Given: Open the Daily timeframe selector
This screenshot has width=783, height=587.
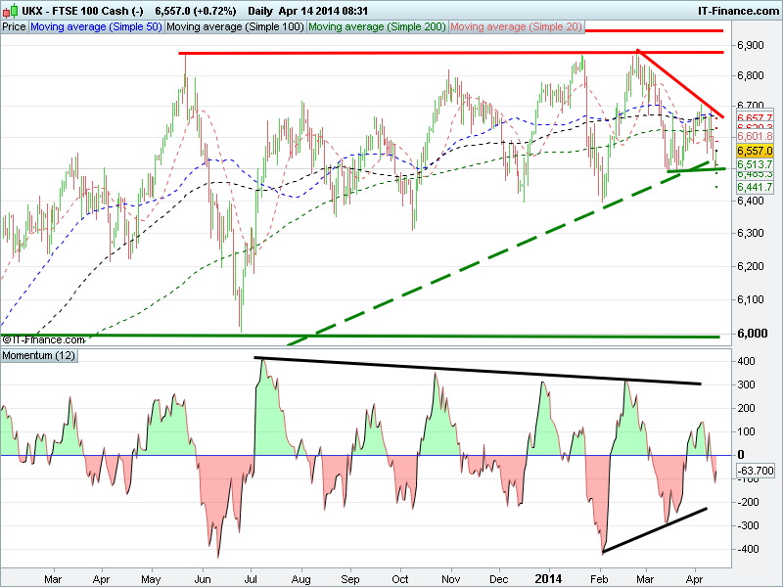Looking at the screenshot, I should pos(261,10).
